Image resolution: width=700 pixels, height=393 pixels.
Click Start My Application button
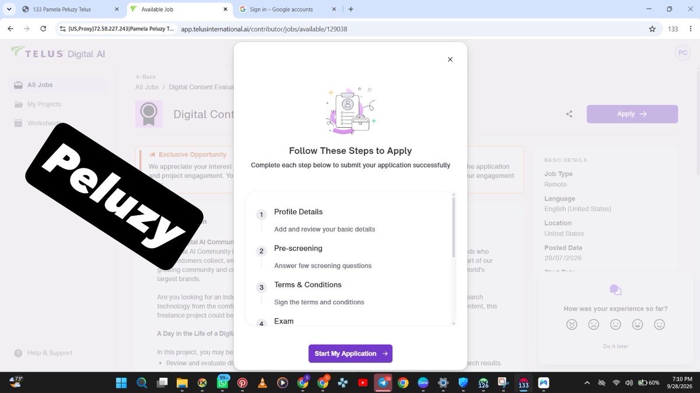pyautogui.click(x=351, y=353)
